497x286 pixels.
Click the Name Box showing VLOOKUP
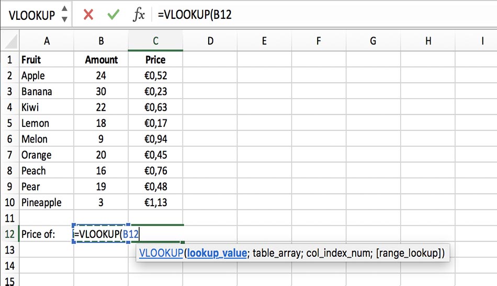pyautogui.click(x=32, y=15)
